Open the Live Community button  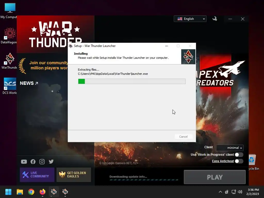(37, 175)
